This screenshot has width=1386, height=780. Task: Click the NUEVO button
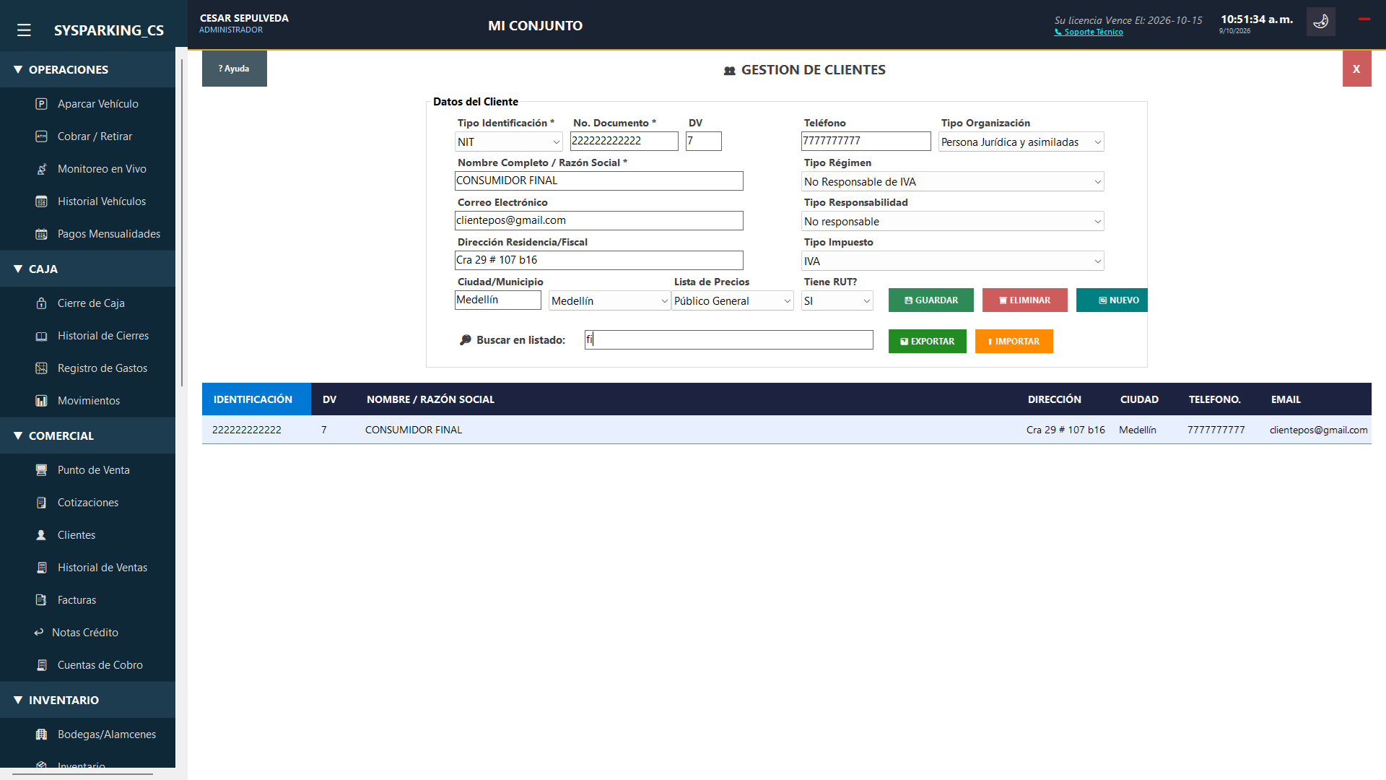1112,300
